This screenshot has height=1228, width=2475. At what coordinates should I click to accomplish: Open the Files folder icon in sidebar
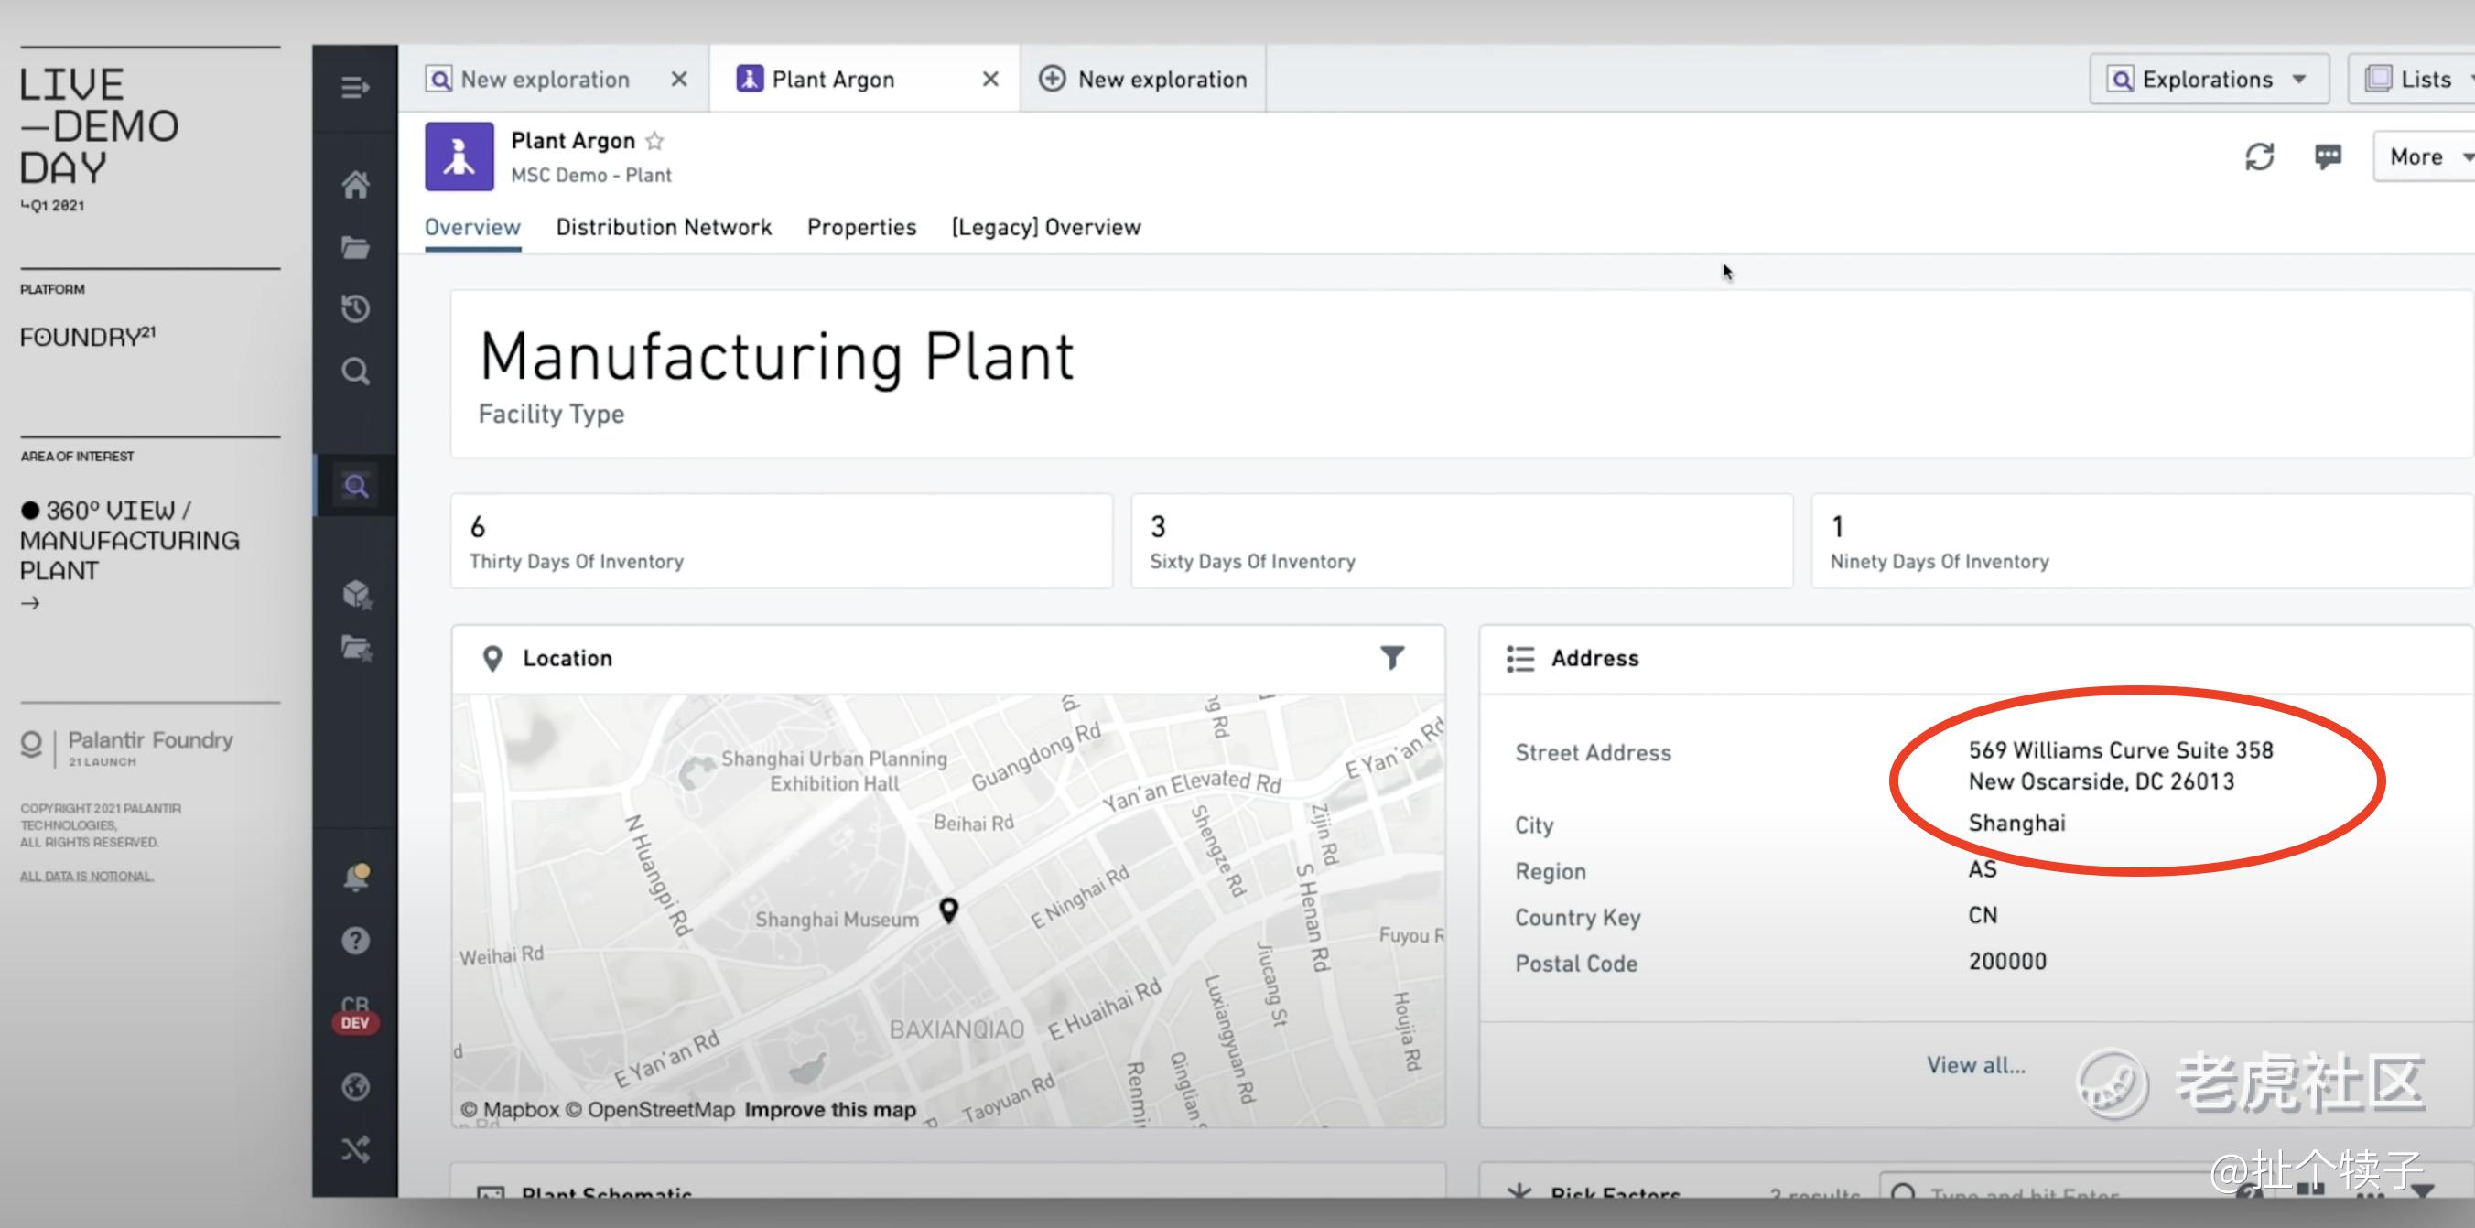pyautogui.click(x=355, y=248)
